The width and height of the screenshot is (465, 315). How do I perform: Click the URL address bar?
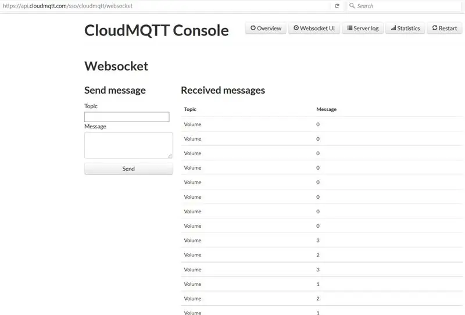pyautogui.click(x=166, y=6)
